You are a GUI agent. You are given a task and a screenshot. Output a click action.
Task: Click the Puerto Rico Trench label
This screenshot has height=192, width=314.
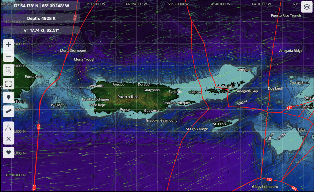click(x=286, y=16)
